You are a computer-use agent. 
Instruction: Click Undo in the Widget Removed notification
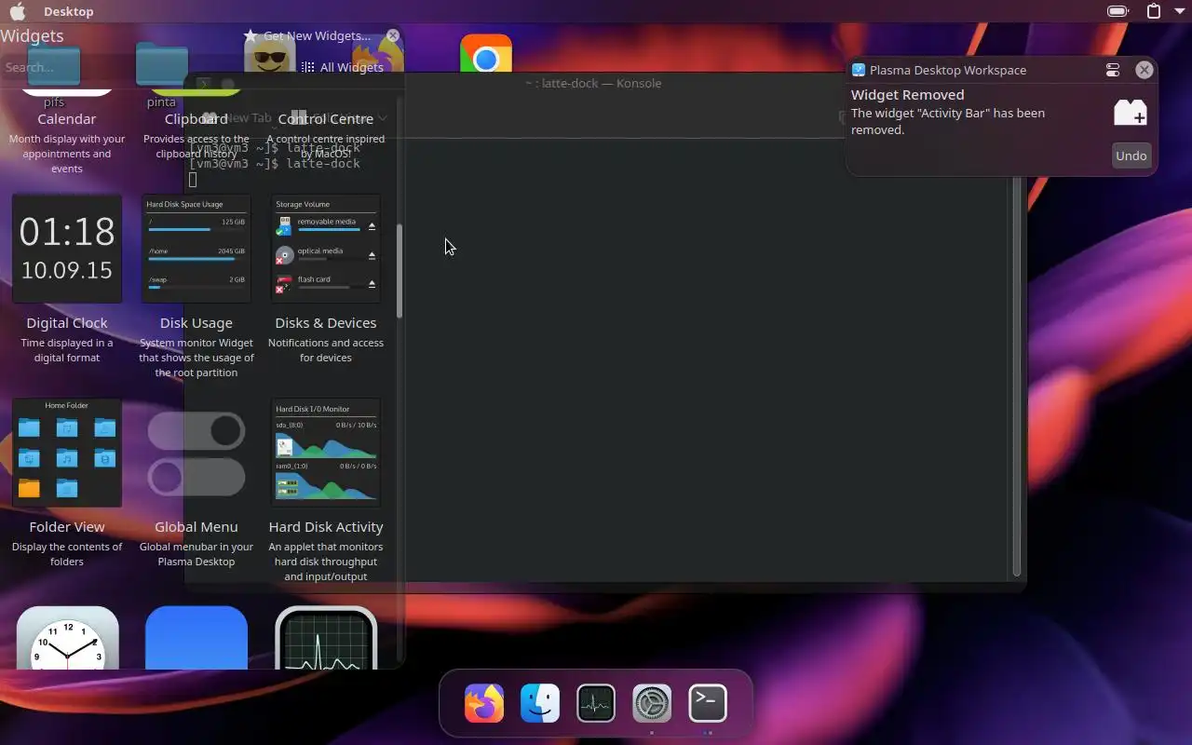(1131, 156)
